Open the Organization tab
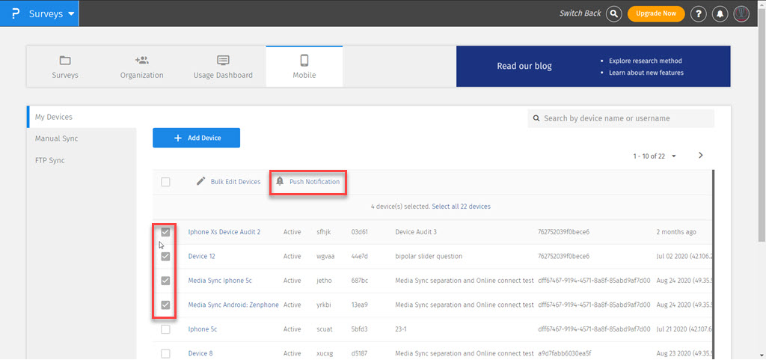This screenshot has height=360, width=766. (x=141, y=67)
